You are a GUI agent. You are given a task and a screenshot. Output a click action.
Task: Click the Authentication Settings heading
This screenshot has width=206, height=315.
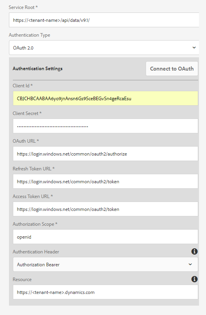pyautogui.click(x=37, y=69)
